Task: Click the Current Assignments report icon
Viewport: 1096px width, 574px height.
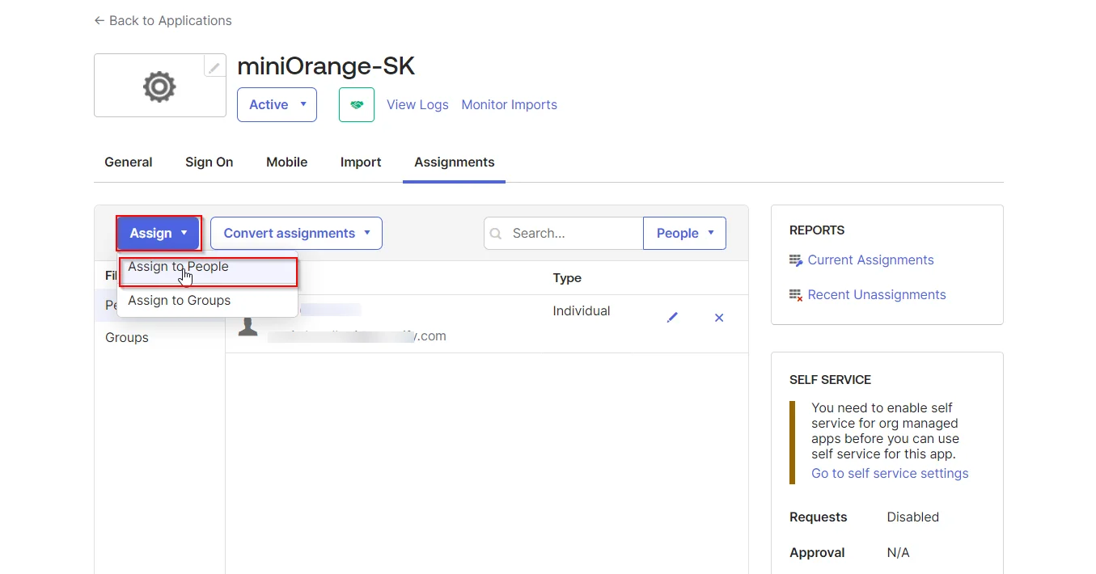Action: pos(793,260)
